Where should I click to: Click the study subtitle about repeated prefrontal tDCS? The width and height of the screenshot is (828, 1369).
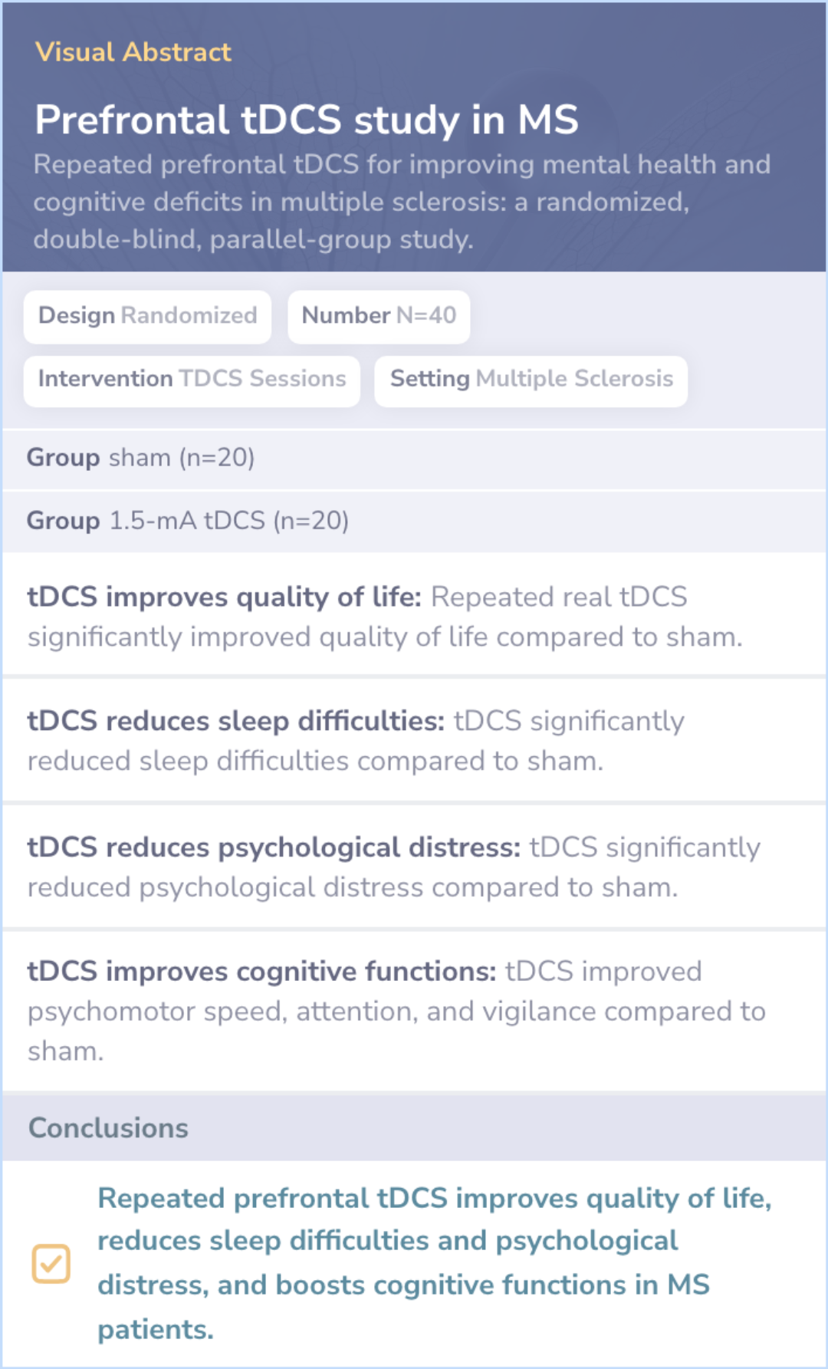point(401,202)
